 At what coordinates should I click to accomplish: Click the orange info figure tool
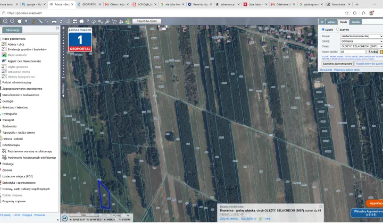34,21
